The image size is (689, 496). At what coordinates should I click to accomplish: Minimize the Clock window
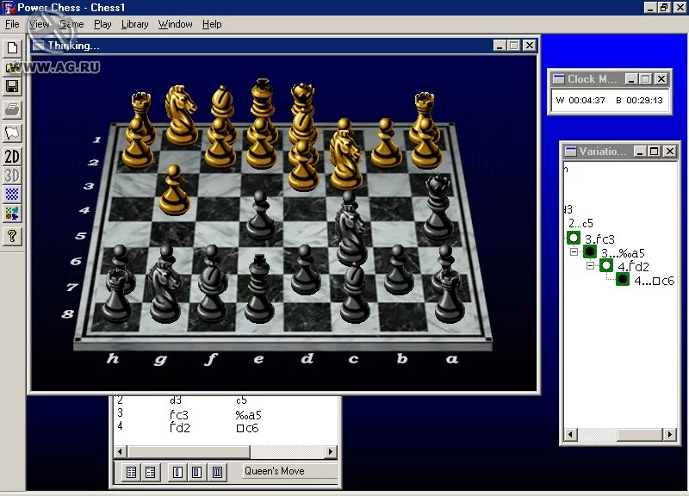coord(631,79)
